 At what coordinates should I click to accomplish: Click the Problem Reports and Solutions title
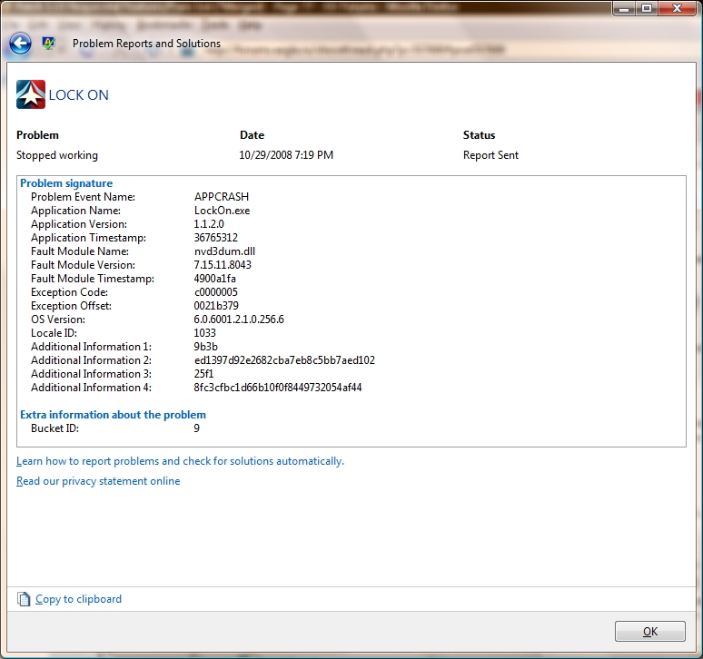[x=146, y=44]
